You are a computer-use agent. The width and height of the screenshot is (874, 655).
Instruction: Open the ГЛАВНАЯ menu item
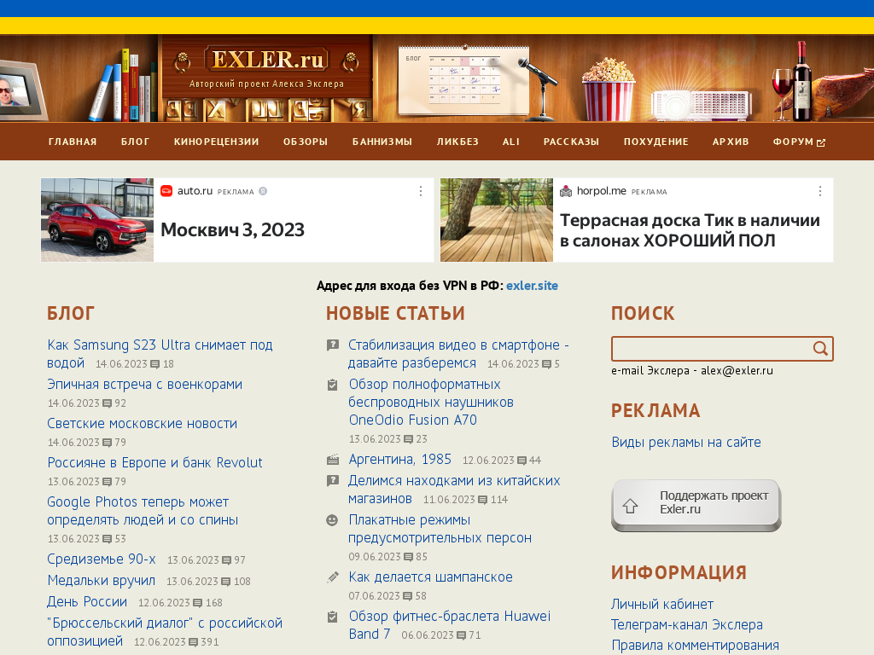point(73,142)
